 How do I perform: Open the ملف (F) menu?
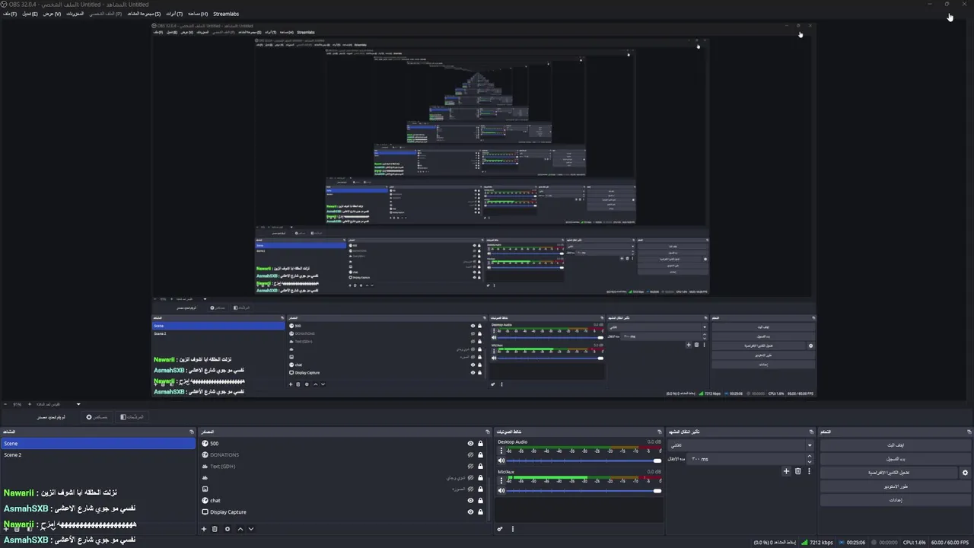click(9, 14)
